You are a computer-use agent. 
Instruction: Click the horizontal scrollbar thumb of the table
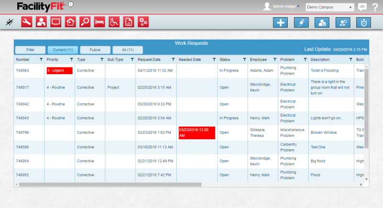point(110,185)
